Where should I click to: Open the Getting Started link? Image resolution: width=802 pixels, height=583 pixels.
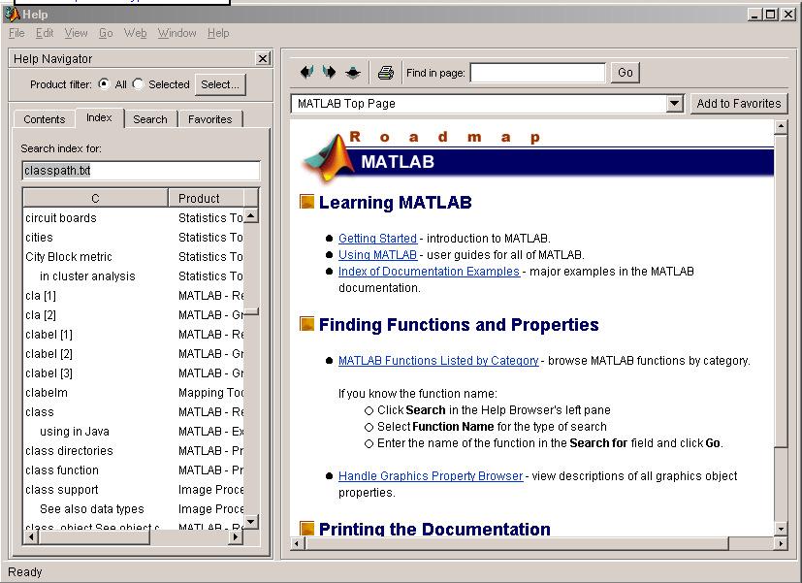[377, 239]
